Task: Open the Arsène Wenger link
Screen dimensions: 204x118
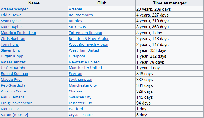Action: (x=14, y=9)
